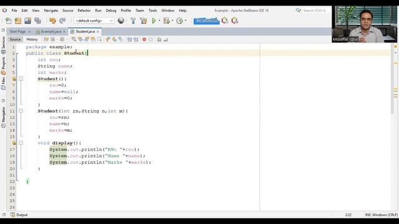The image size is (399, 224).
Task: Open Profile Project dropdown arrow
Action: click(186, 21)
